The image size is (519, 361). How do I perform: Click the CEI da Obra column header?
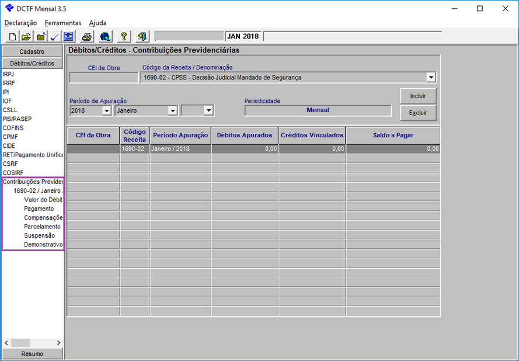(93, 136)
